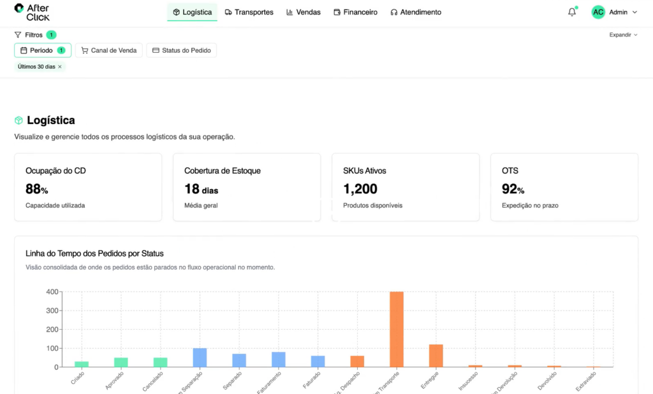Remove the Últimos 30 dias filter chip
The width and height of the screenshot is (653, 394).
point(60,66)
